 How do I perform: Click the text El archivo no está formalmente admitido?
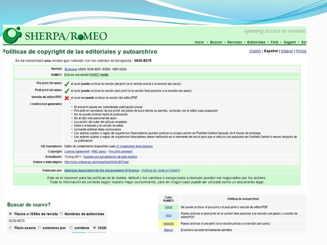pos(207,230)
